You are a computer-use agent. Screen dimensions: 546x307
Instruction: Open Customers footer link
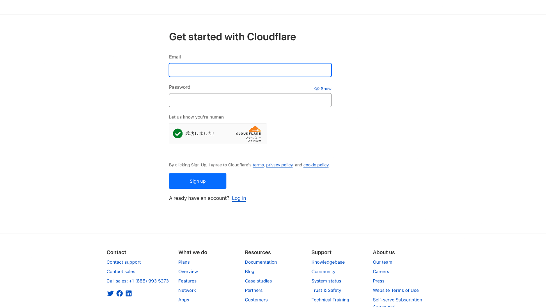tap(256, 300)
